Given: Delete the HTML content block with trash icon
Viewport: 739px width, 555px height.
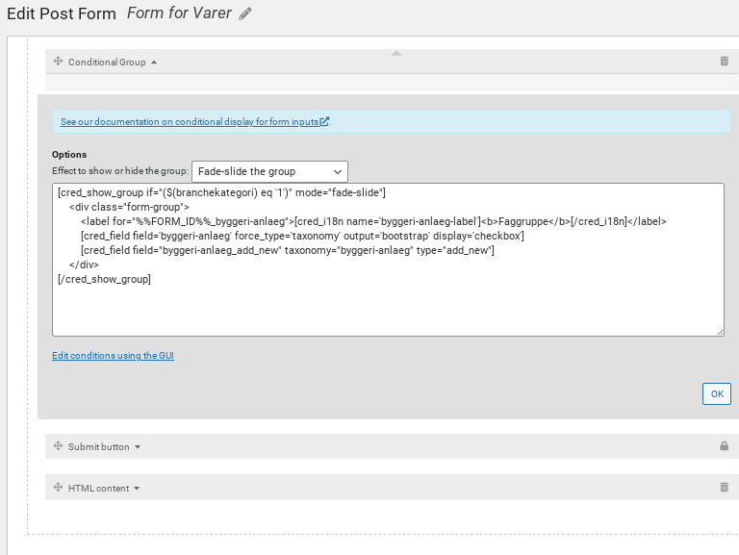Looking at the screenshot, I should click(724, 487).
